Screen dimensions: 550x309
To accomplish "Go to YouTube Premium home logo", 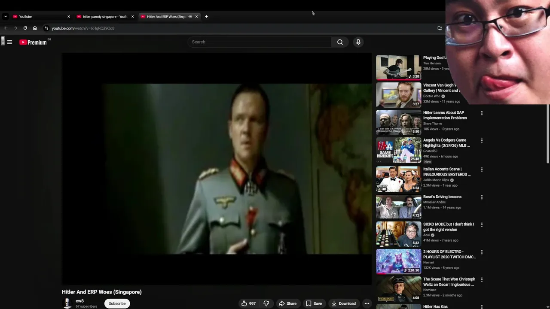I will (x=33, y=42).
